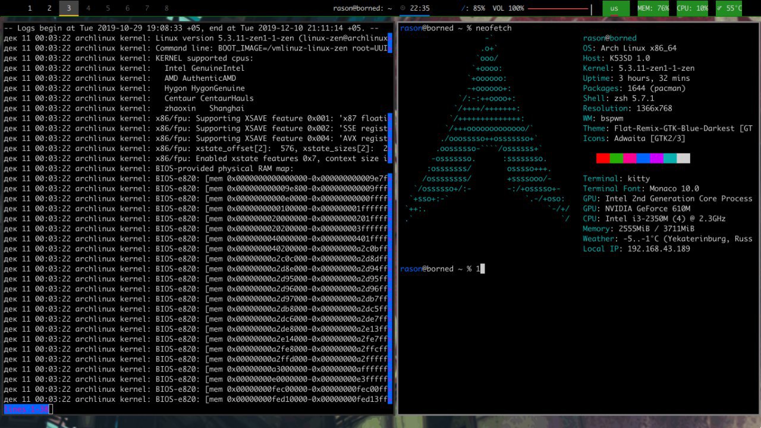
Task: Click the 'Logs begin at Tue 2019-10-29' line
Action: pos(191,28)
